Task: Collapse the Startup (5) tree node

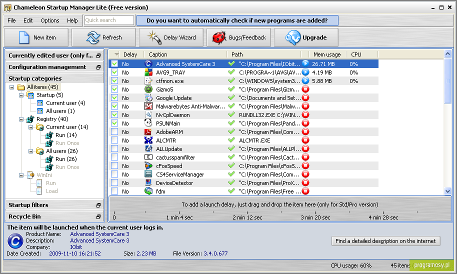Action: coord(21,95)
